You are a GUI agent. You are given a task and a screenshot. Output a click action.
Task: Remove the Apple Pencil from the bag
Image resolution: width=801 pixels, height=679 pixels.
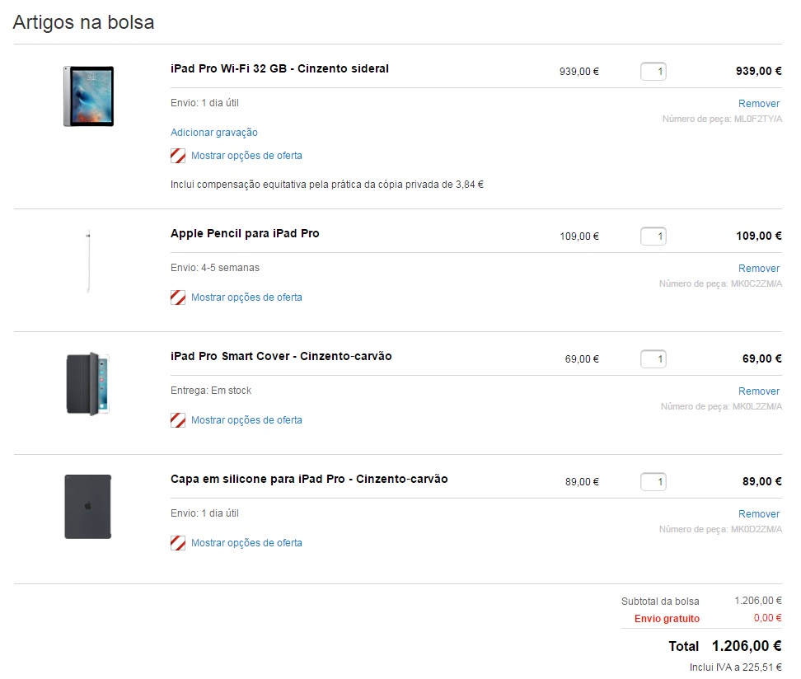coord(759,269)
